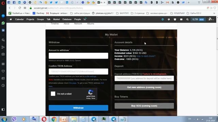Switch to the Gmail tab
The width and height of the screenshot is (218, 122).
(x=167, y=2)
